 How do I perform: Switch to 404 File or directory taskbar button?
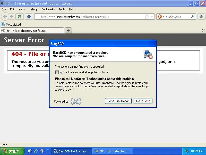pos(113,151)
